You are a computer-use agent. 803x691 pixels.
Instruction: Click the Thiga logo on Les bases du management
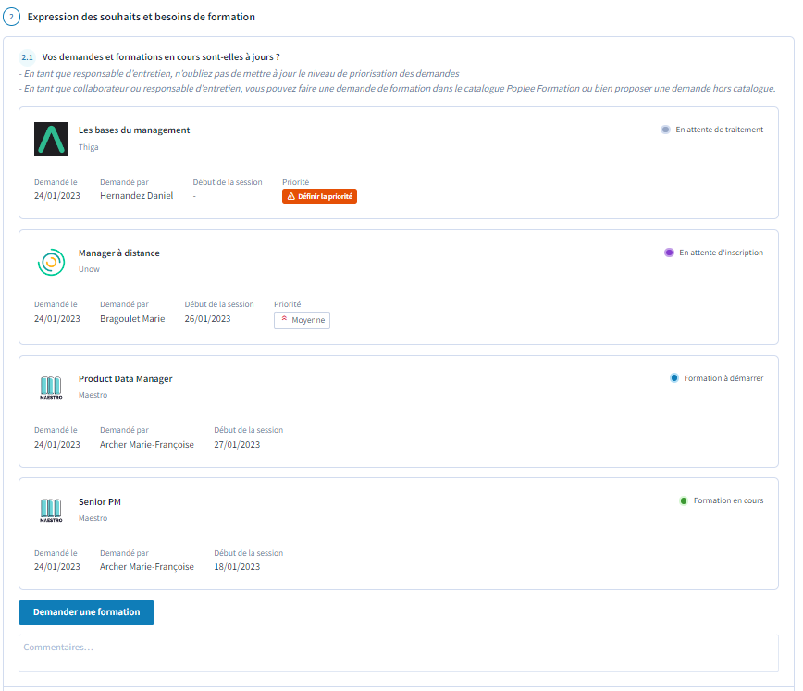click(51, 139)
